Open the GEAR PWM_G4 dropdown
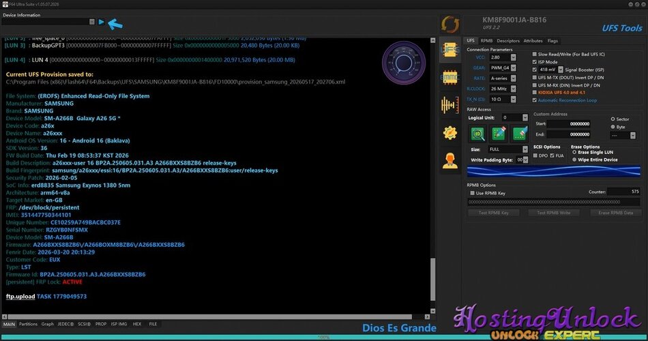648x341 pixels. point(513,68)
